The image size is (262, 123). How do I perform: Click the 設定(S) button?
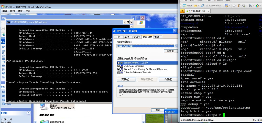point(170,51)
